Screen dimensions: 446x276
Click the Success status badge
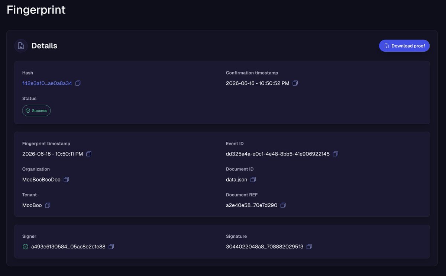(x=36, y=110)
